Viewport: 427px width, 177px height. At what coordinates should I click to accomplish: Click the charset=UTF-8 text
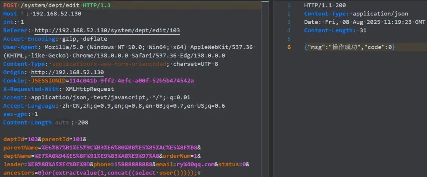196,64
